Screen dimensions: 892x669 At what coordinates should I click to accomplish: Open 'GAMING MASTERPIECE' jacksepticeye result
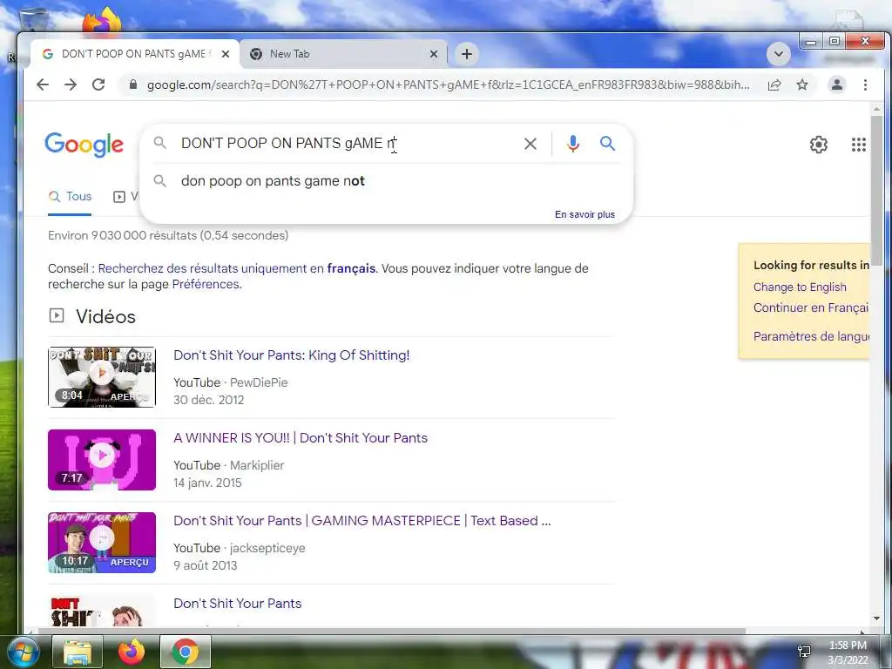tap(362, 521)
